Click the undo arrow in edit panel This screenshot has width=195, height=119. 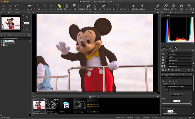click(192, 70)
